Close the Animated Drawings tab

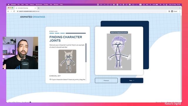point(35,8)
